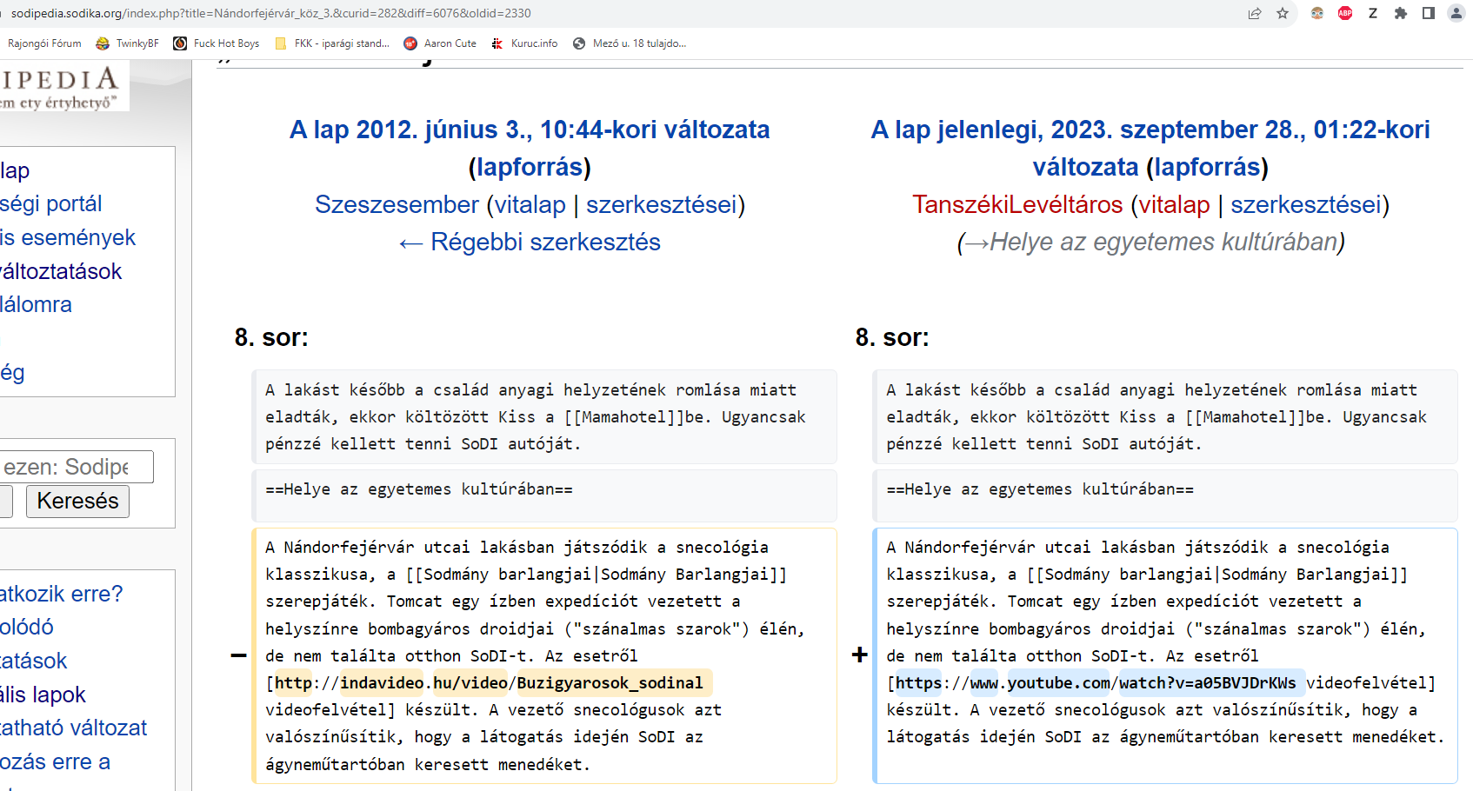1473x791 pixels.
Task: Click '==Helye az egyetemes kultúrában==' in left column
Action: [419, 489]
